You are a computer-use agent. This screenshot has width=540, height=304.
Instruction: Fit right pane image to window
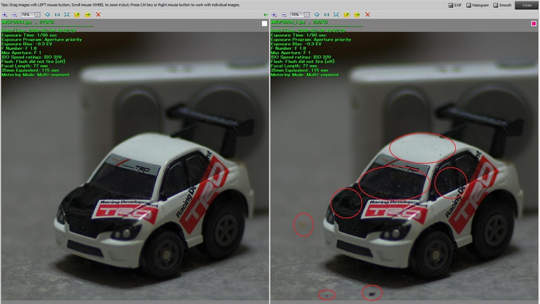click(x=336, y=15)
